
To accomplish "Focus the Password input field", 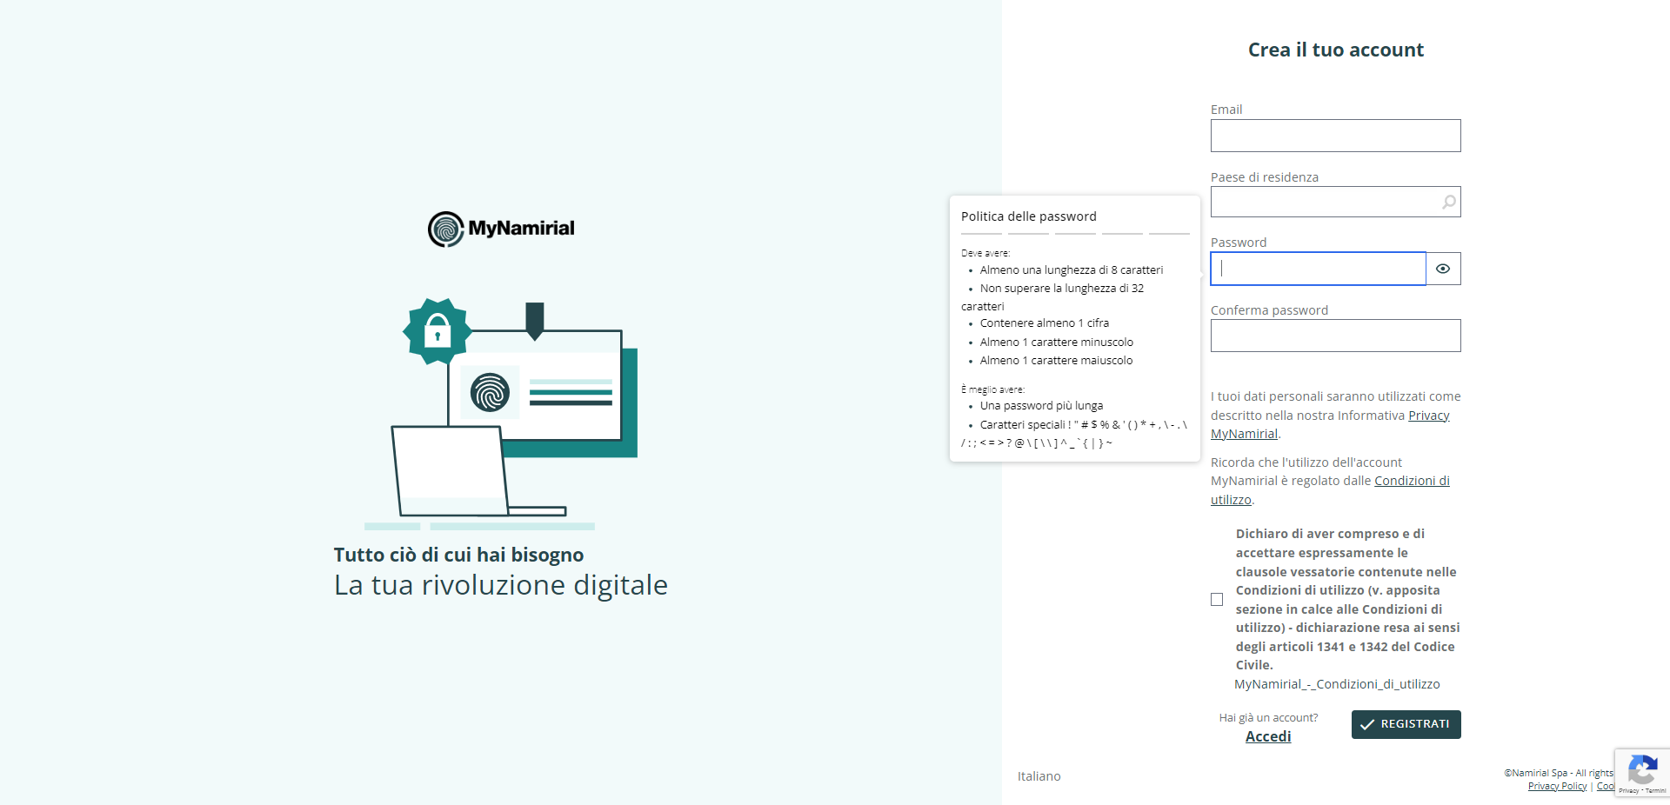I will click(1318, 269).
